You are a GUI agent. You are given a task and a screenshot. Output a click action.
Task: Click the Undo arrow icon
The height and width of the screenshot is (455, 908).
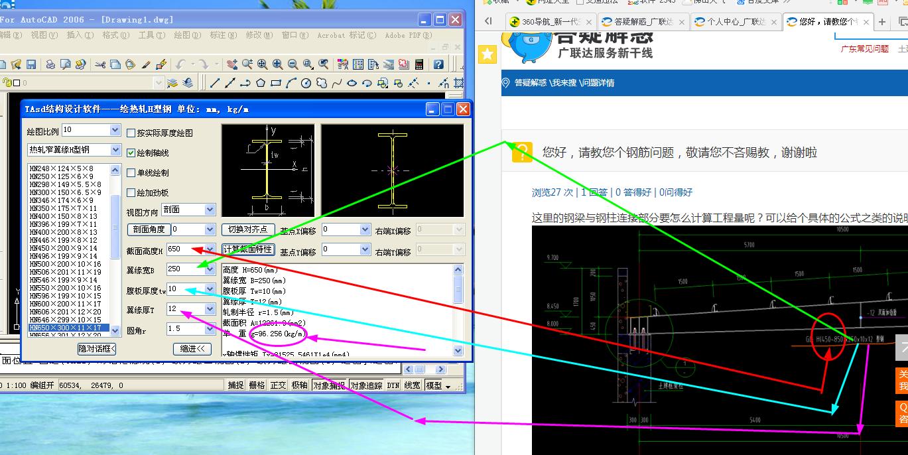coord(180,64)
